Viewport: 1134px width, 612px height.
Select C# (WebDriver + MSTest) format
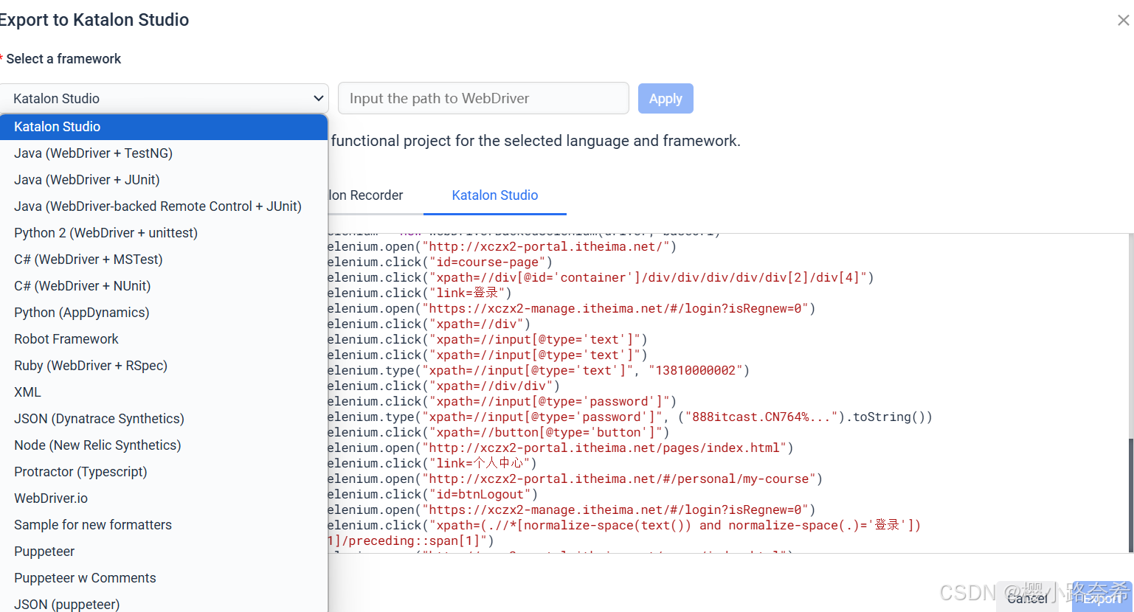pos(164,260)
